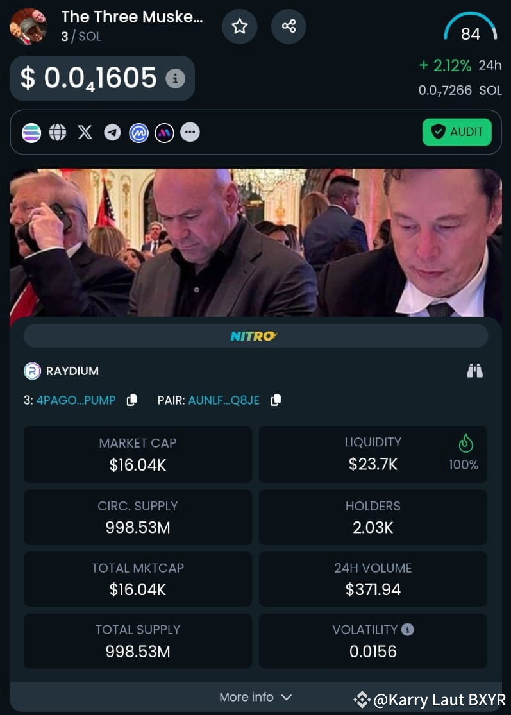
Task: Open the token score 84 gauge
Action: click(x=471, y=28)
